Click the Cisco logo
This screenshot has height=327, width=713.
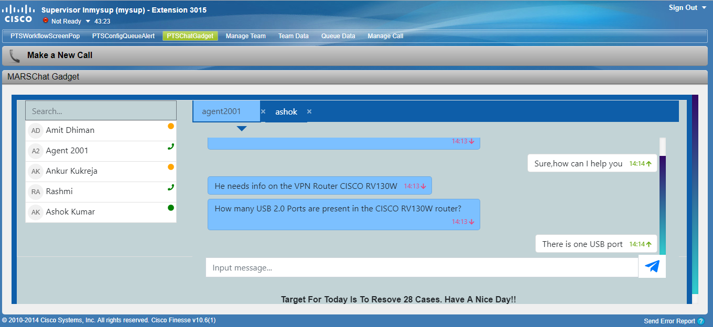point(18,13)
